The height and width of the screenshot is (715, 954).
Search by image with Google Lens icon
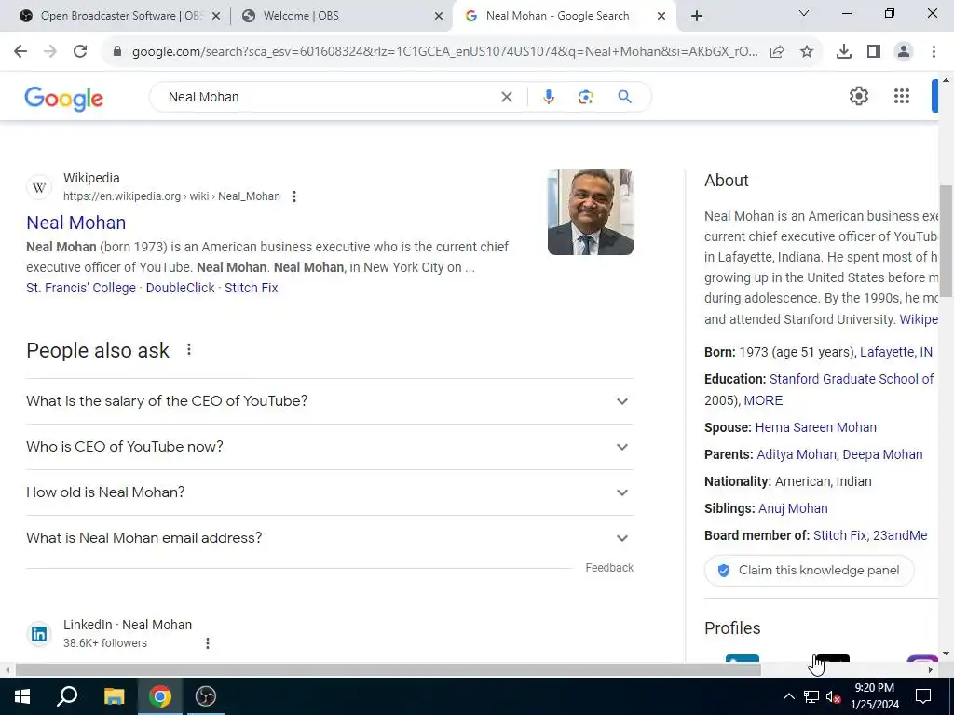(585, 97)
